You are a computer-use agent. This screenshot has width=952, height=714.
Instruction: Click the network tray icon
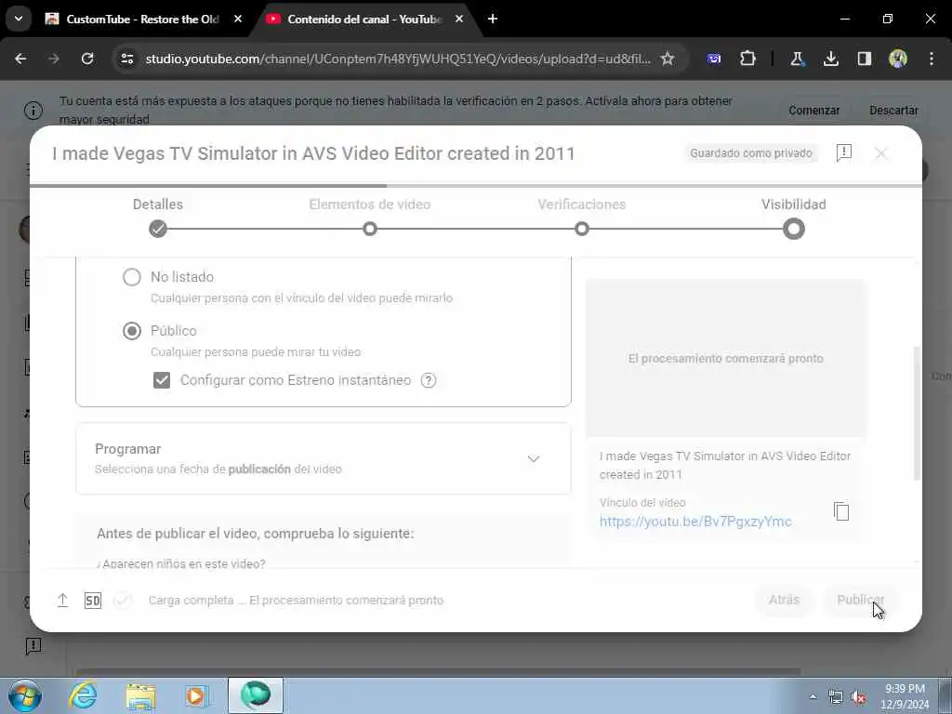836,697
